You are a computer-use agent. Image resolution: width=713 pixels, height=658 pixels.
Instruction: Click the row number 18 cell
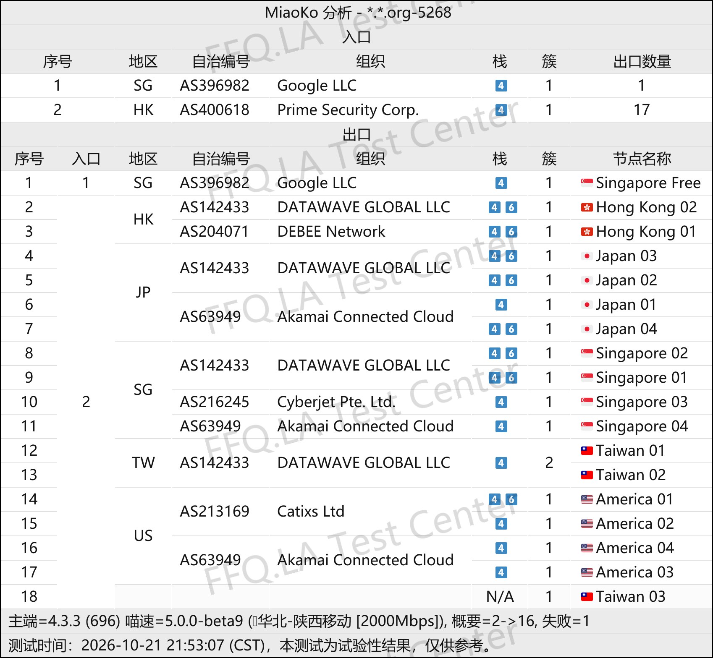point(29,597)
